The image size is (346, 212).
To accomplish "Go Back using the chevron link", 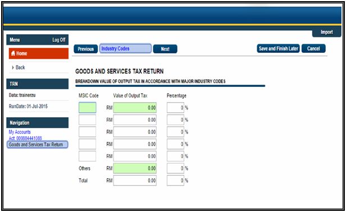I will (x=19, y=67).
